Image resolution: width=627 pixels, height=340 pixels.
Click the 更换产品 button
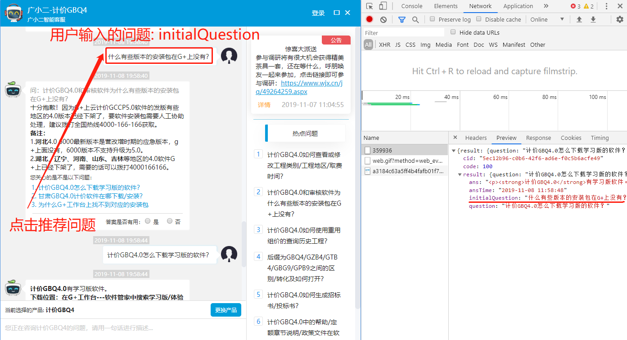pyautogui.click(x=226, y=310)
